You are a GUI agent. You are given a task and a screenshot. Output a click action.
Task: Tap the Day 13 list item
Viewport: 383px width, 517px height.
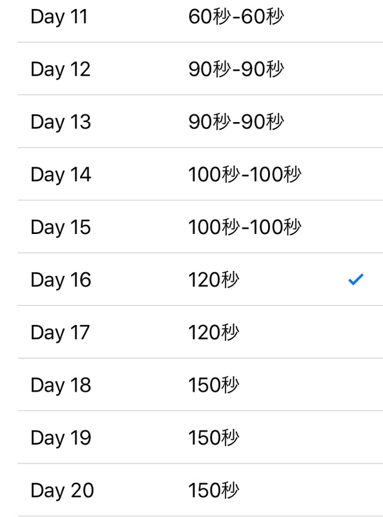click(200, 121)
